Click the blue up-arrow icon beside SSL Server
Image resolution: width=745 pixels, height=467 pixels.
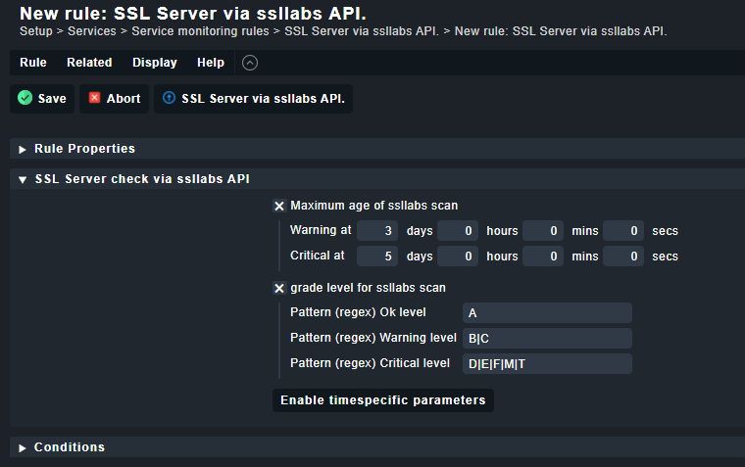(x=169, y=98)
